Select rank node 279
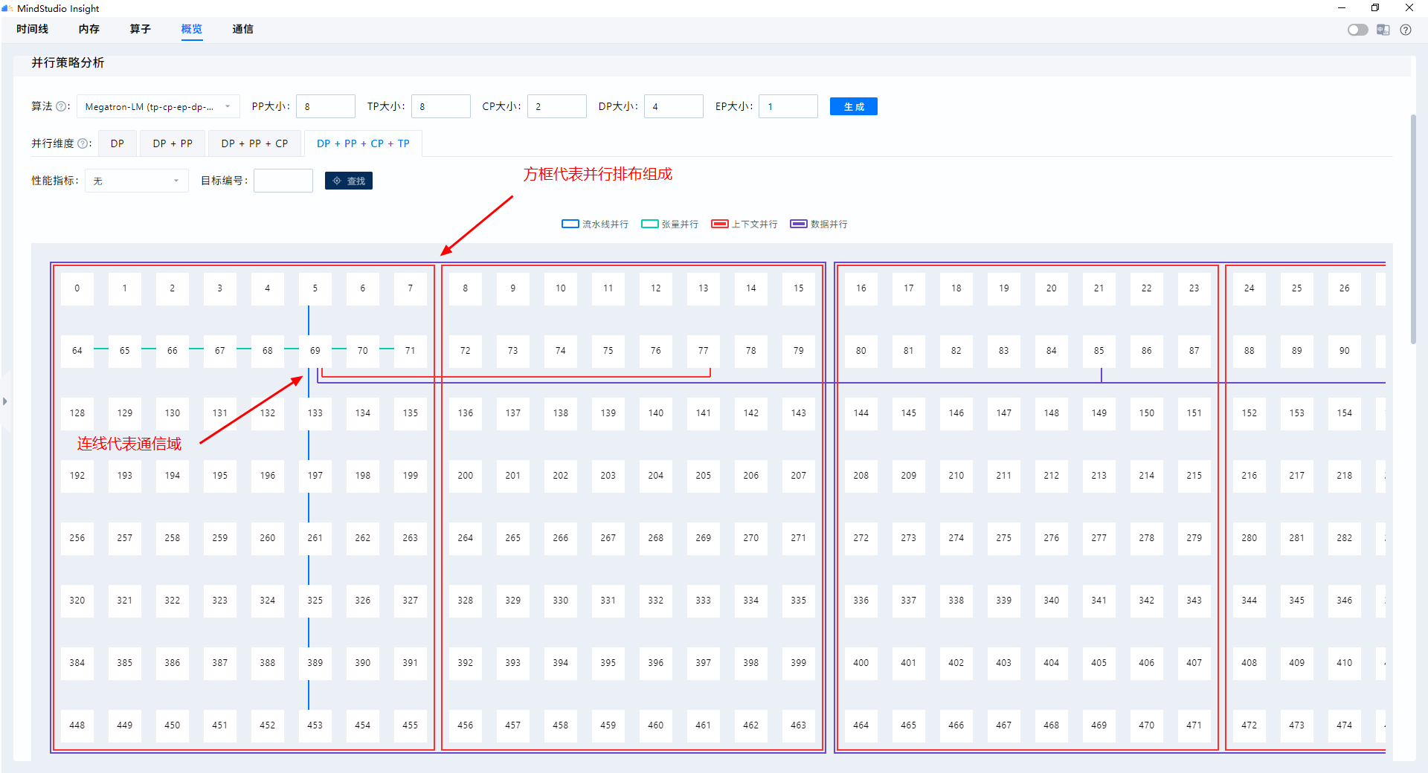1428x773 pixels. point(1194,538)
